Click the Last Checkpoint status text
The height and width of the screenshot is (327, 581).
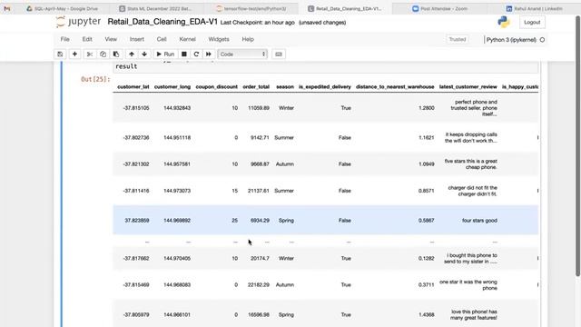pyautogui.click(x=258, y=23)
